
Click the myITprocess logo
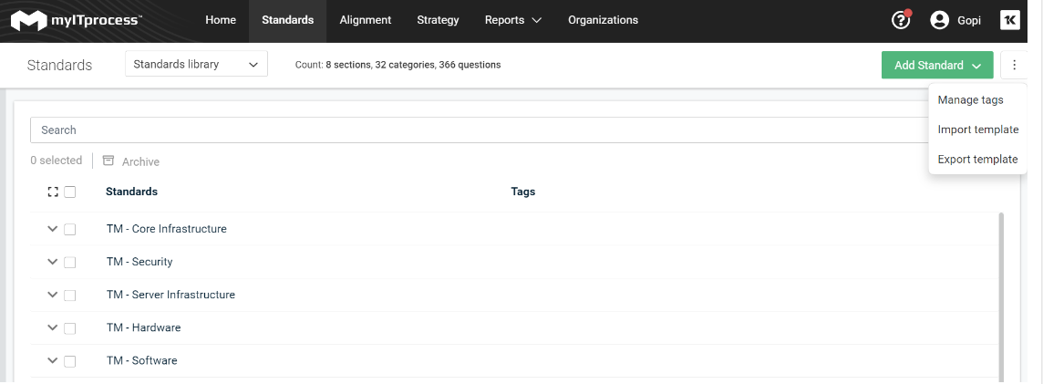(x=76, y=21)
